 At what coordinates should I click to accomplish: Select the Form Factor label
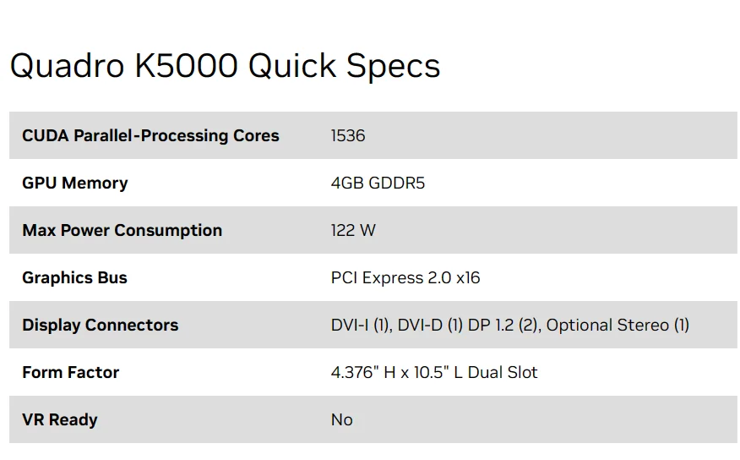coord(70,372)
